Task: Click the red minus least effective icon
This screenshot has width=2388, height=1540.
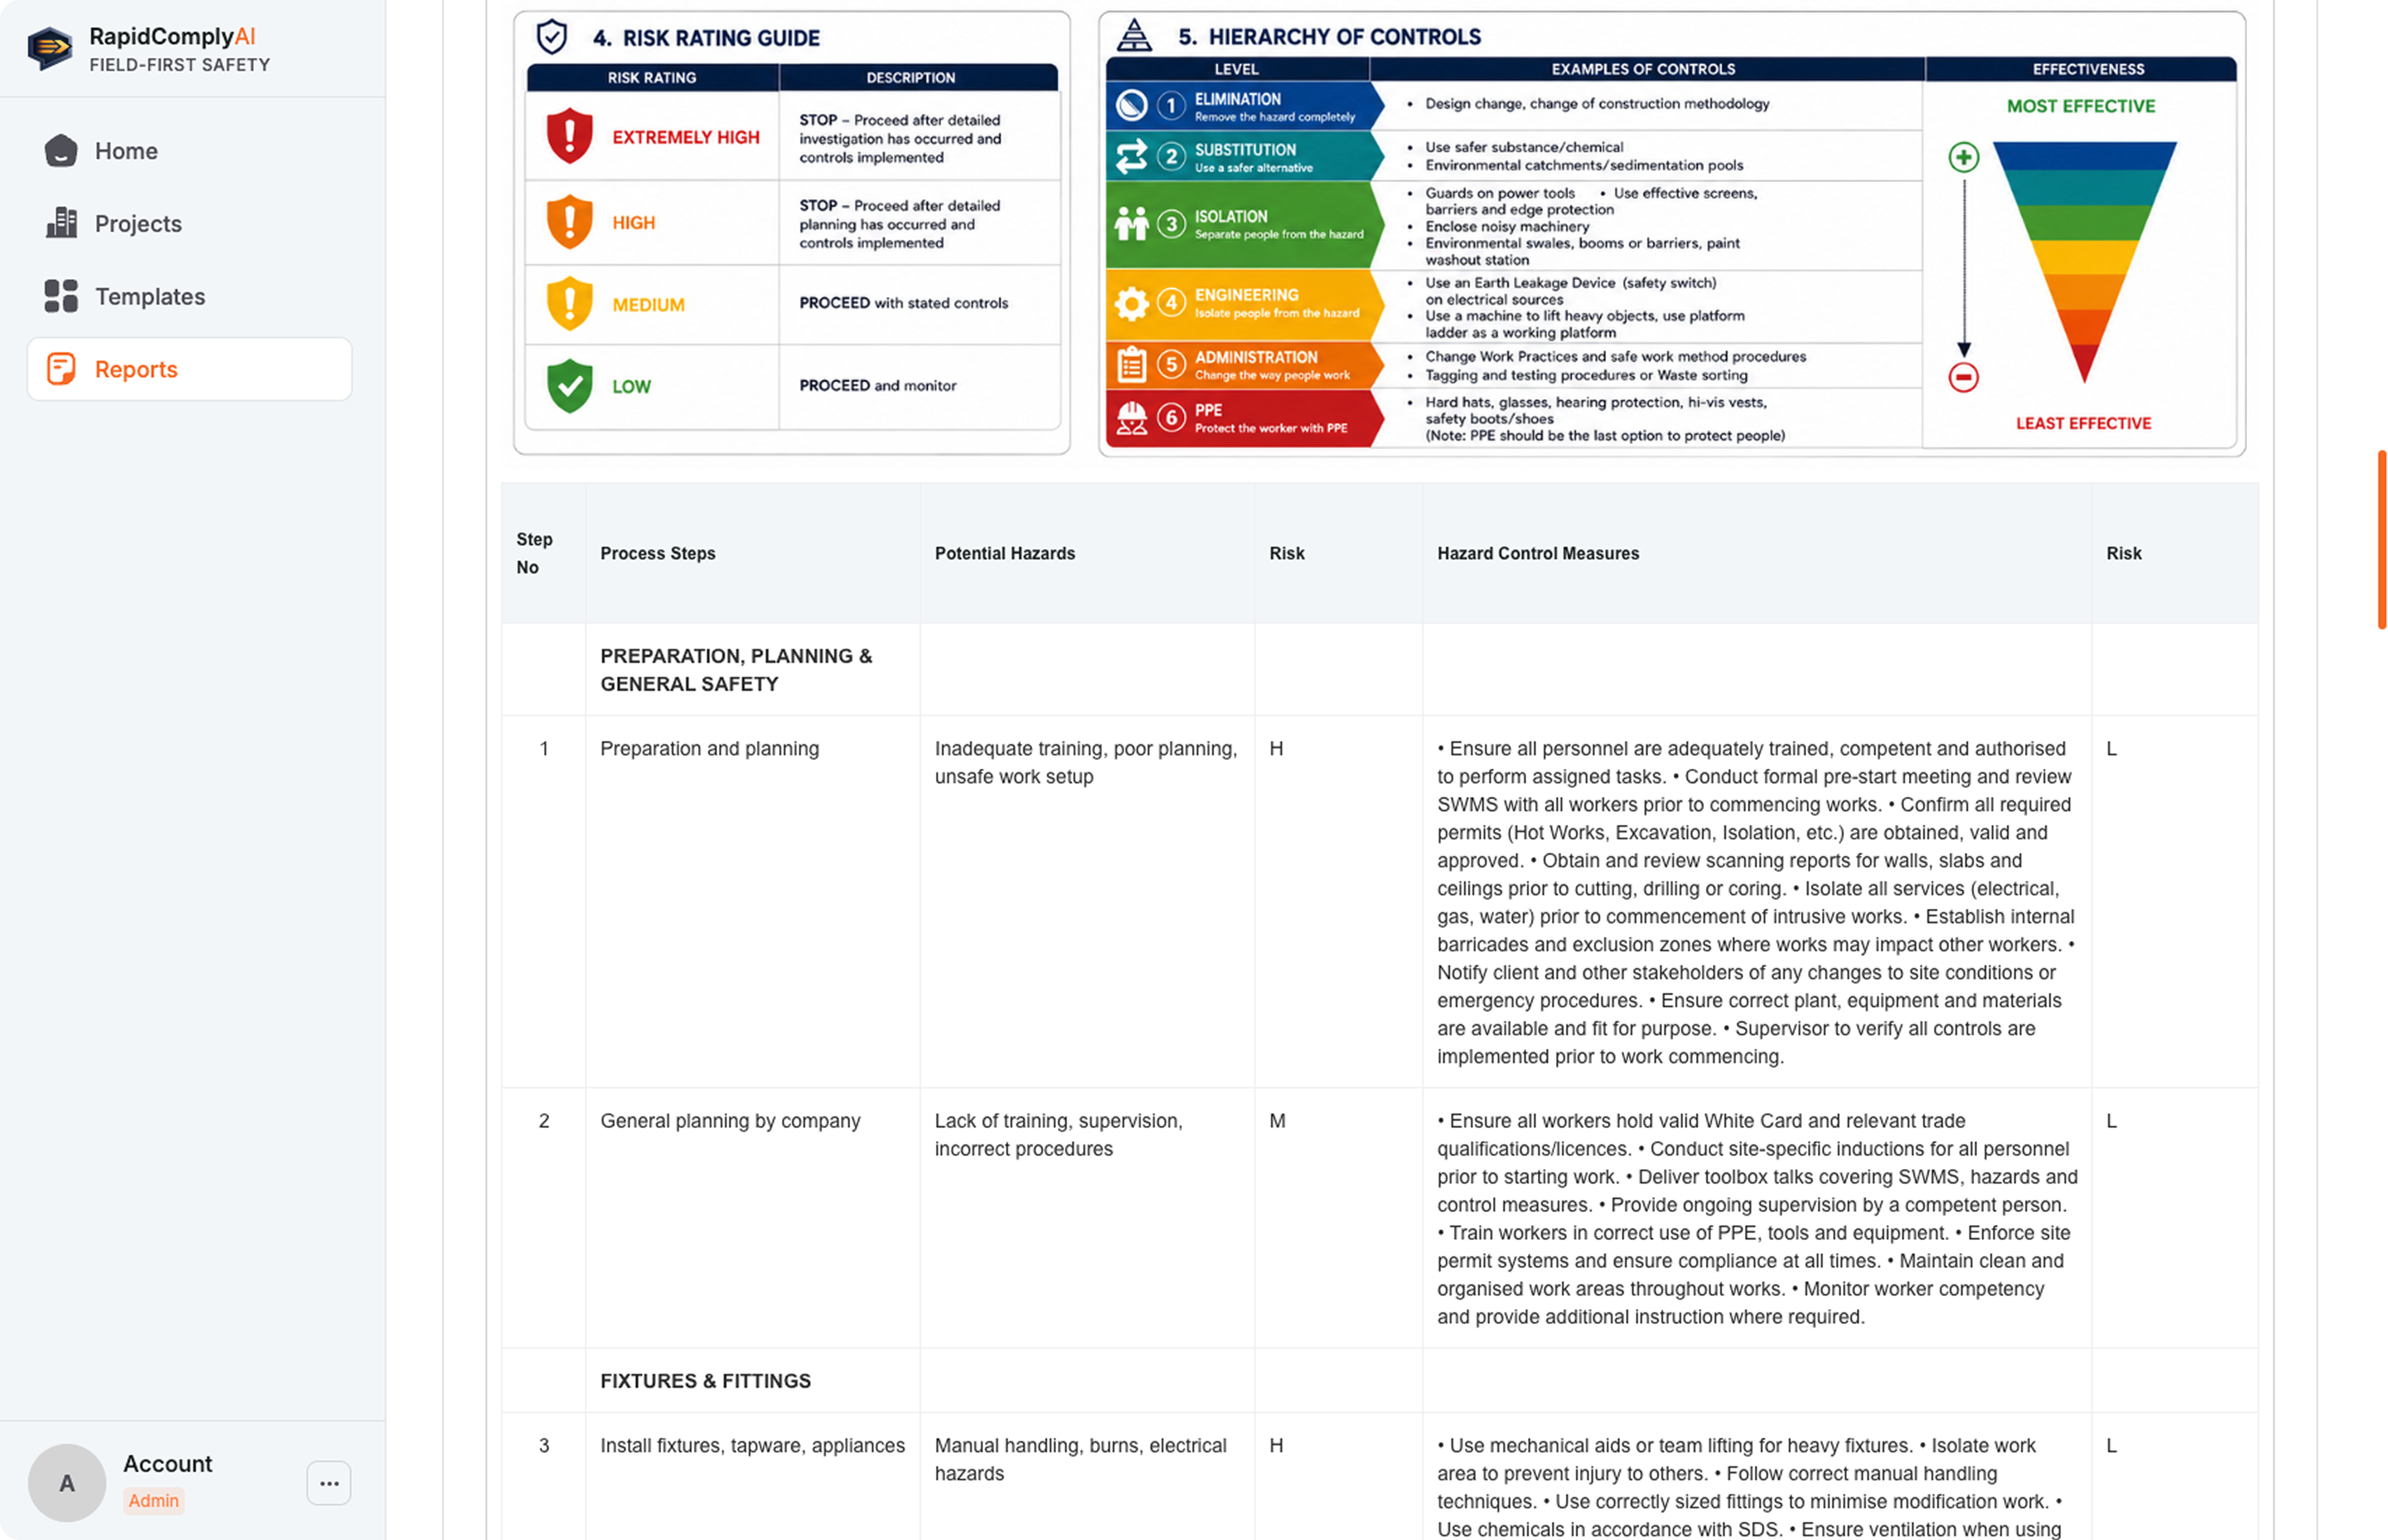Action: tap(1963, 377)
